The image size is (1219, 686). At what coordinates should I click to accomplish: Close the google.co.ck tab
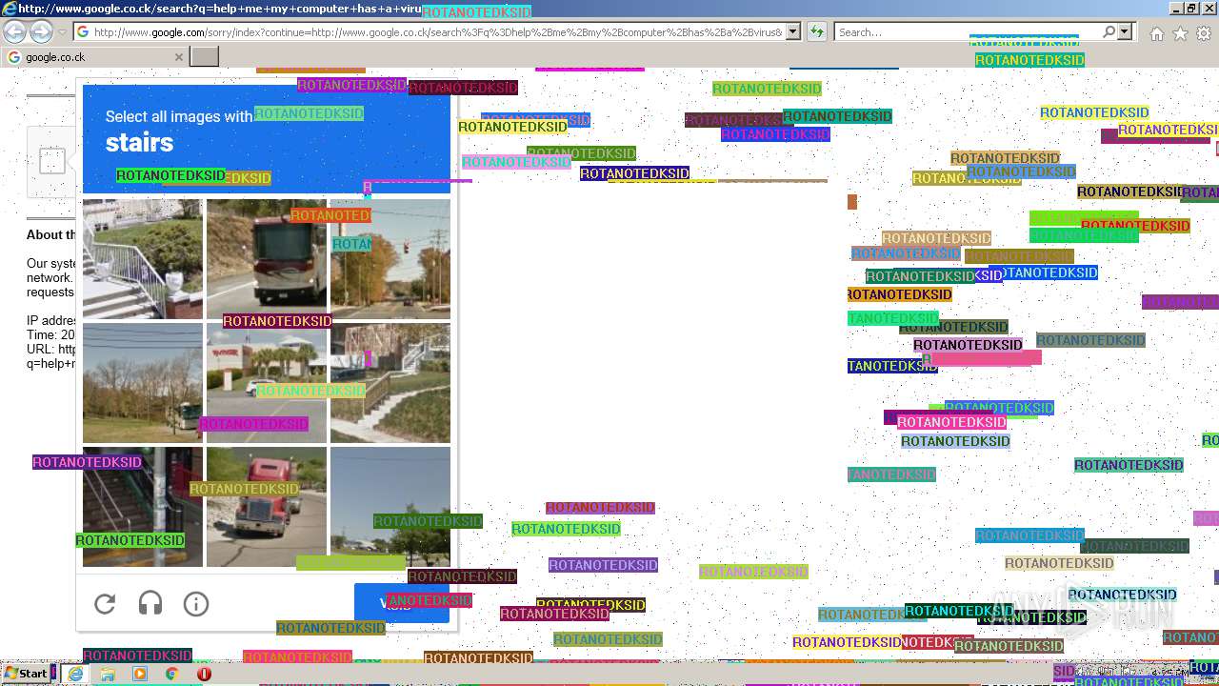[x=178, y=57]
